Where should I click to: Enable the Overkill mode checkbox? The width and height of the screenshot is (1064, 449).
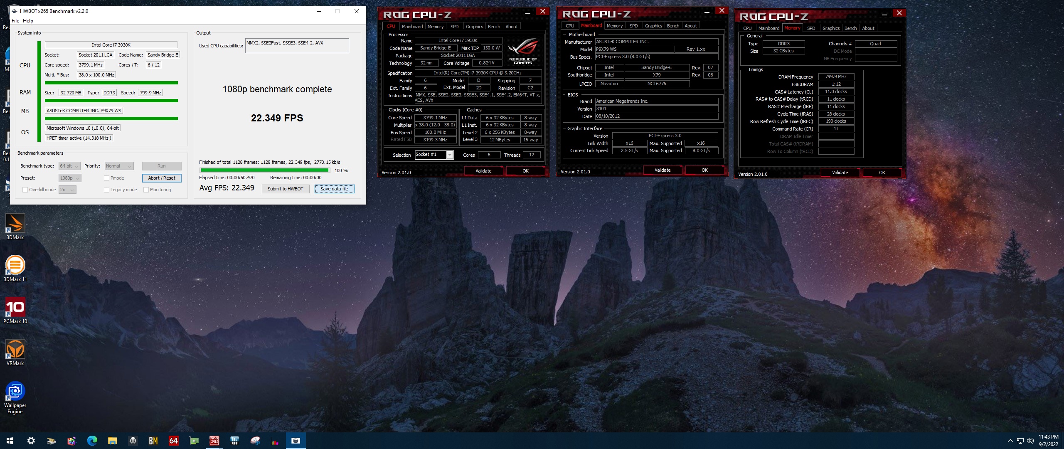click(x=25, y=190)
